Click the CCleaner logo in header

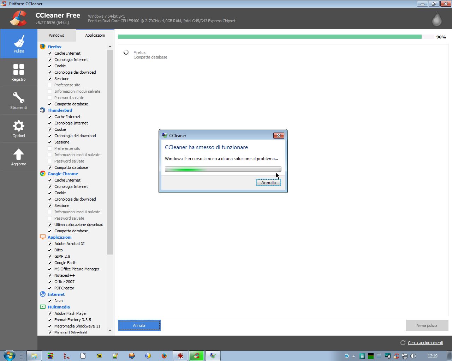click(x=18, y=18)
